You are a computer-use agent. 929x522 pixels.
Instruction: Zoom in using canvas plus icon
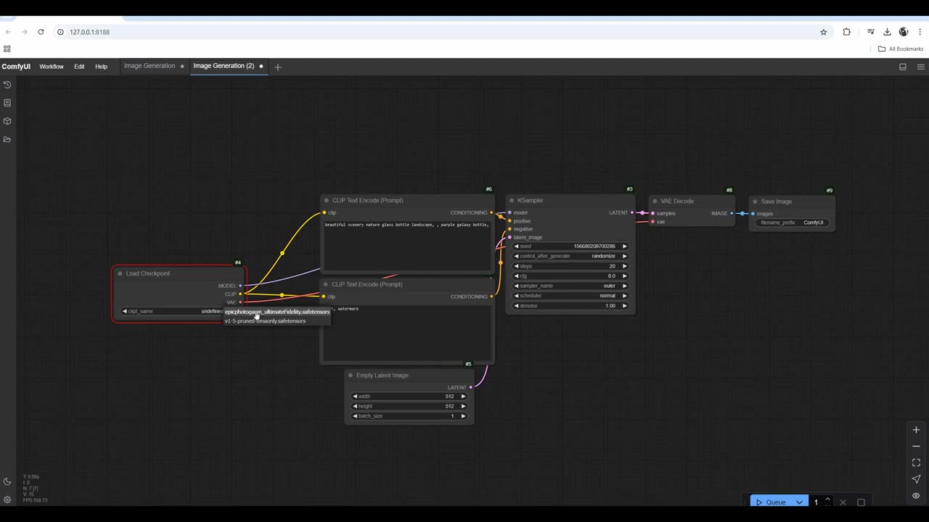(916, 430)
